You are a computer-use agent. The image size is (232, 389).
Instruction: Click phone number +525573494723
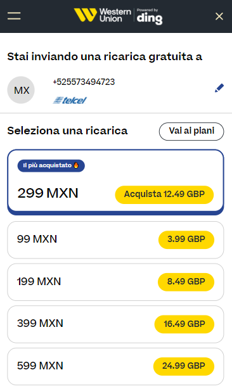coord(84,82)
